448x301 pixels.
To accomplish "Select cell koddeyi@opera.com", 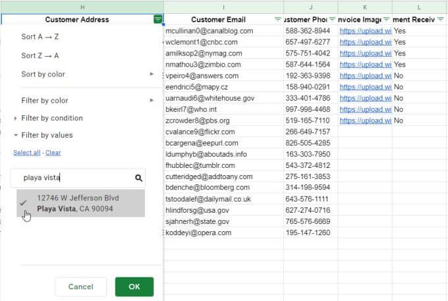I will (224, 233).
